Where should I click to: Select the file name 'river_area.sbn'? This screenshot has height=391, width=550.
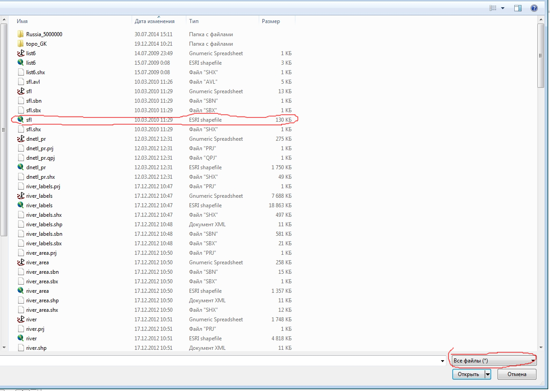coord(43,272)
